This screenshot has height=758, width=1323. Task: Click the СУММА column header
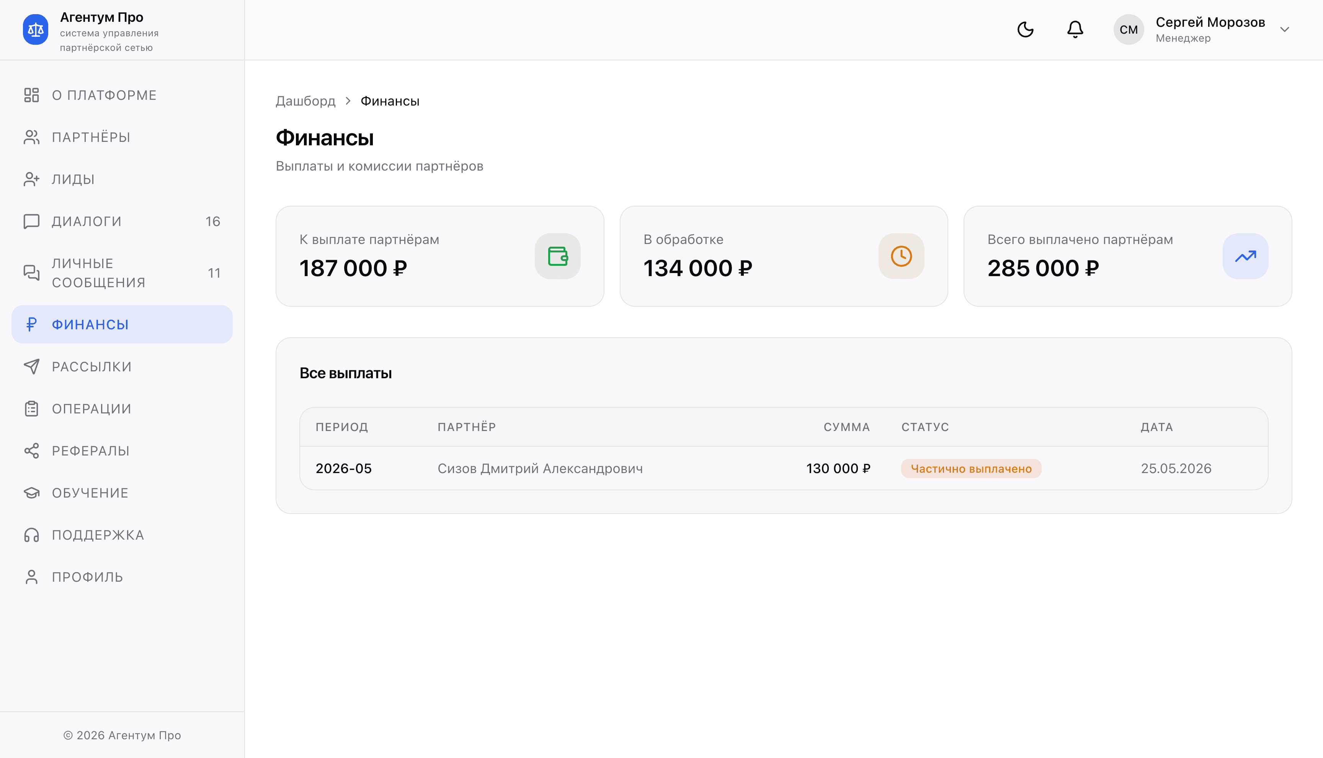click(x=847, y=427)
